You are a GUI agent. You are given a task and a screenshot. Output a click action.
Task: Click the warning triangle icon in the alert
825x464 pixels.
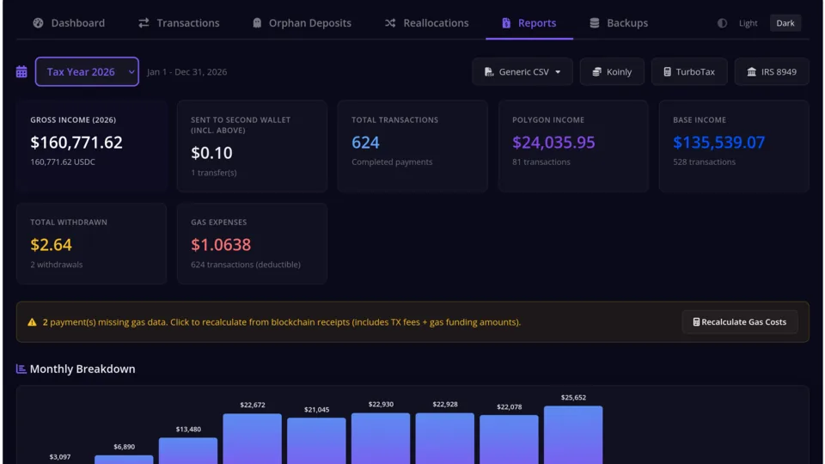[32, 322]
